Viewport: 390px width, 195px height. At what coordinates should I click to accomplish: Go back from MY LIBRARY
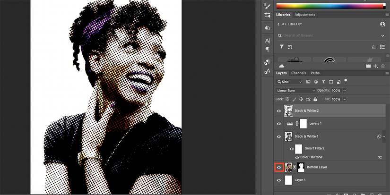(278, 25)
